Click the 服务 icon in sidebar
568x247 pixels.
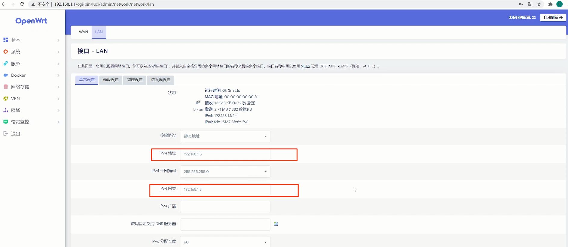click(x=6, y=63)
